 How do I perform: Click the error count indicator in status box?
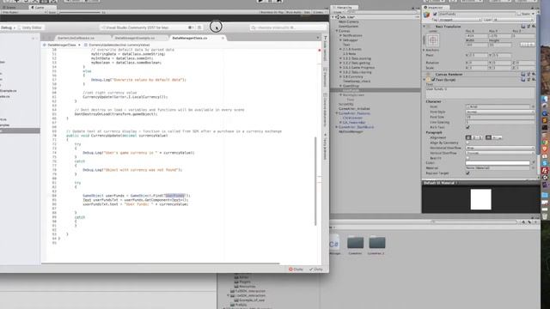(x=191, y=27)
